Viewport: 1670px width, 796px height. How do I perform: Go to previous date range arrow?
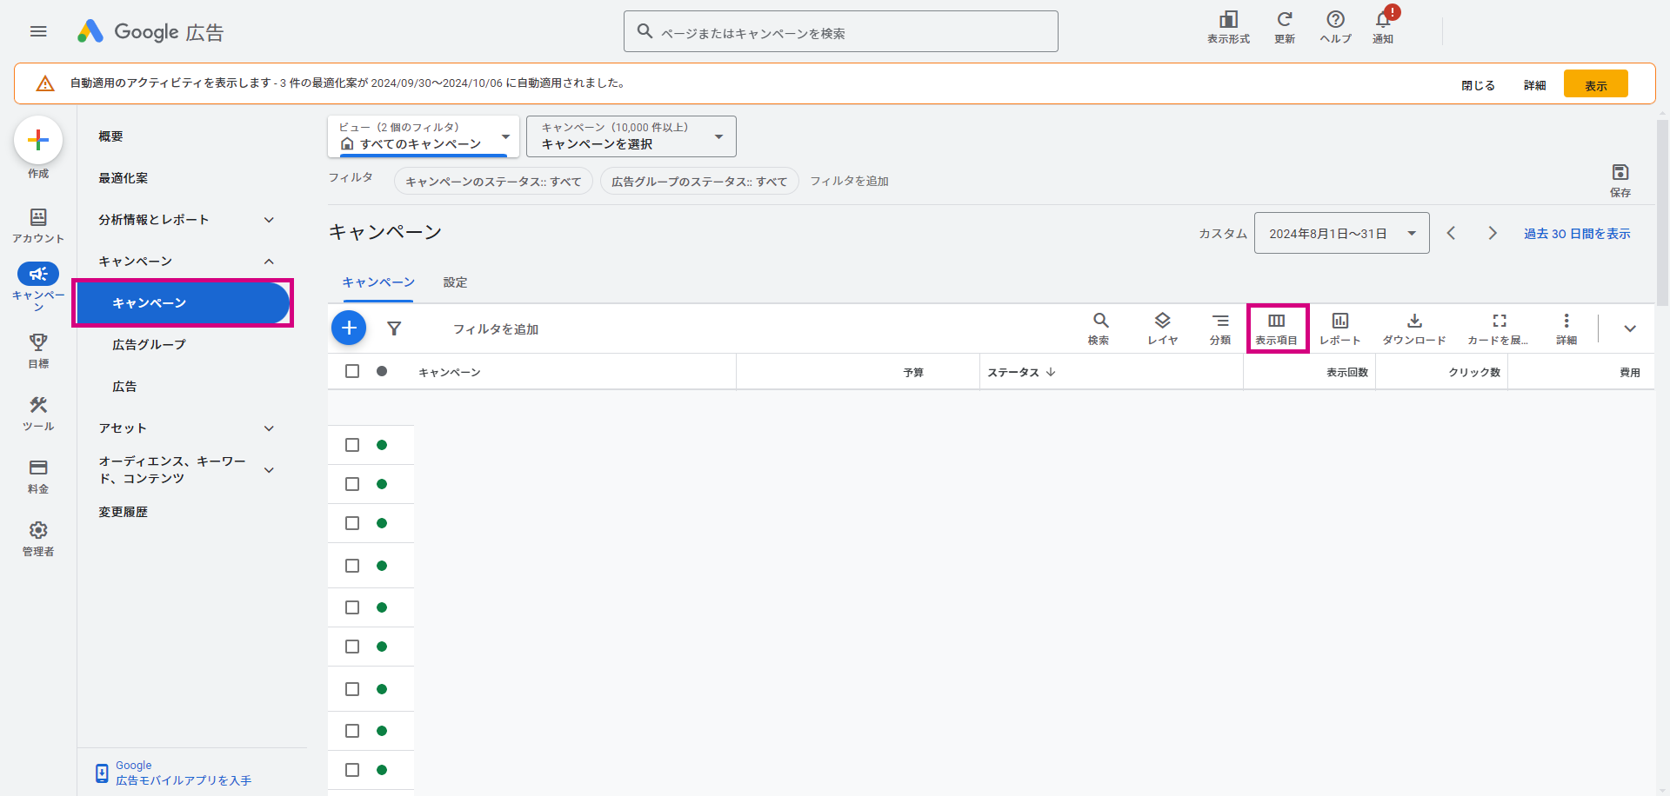click(1451, 233)
